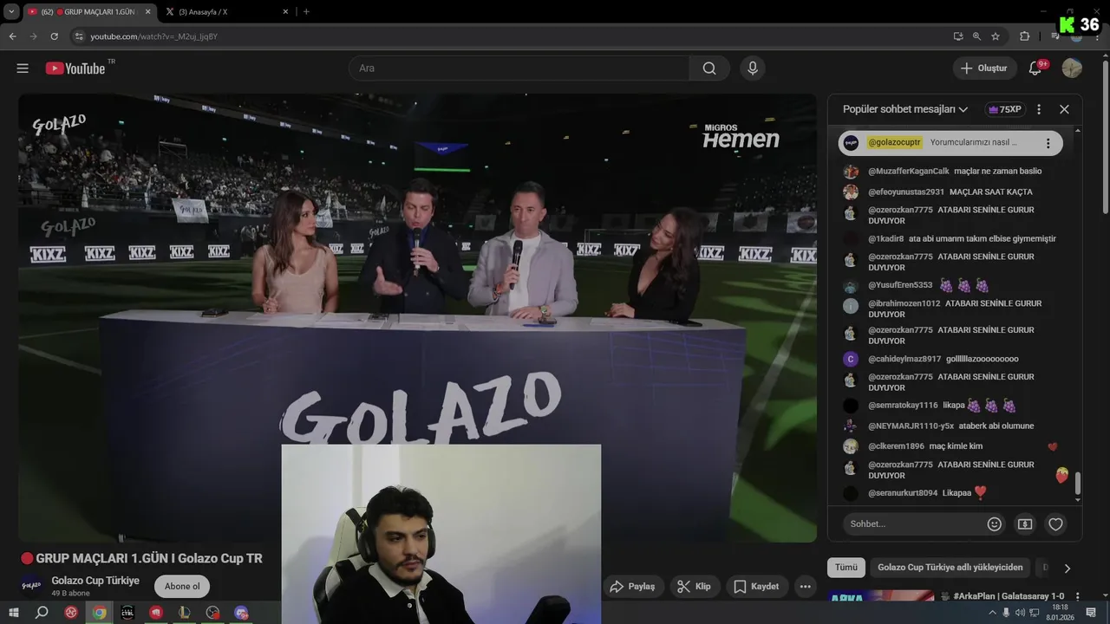Open the emoji picker in chat
The image size is (1110, 624).
(995, 523)
